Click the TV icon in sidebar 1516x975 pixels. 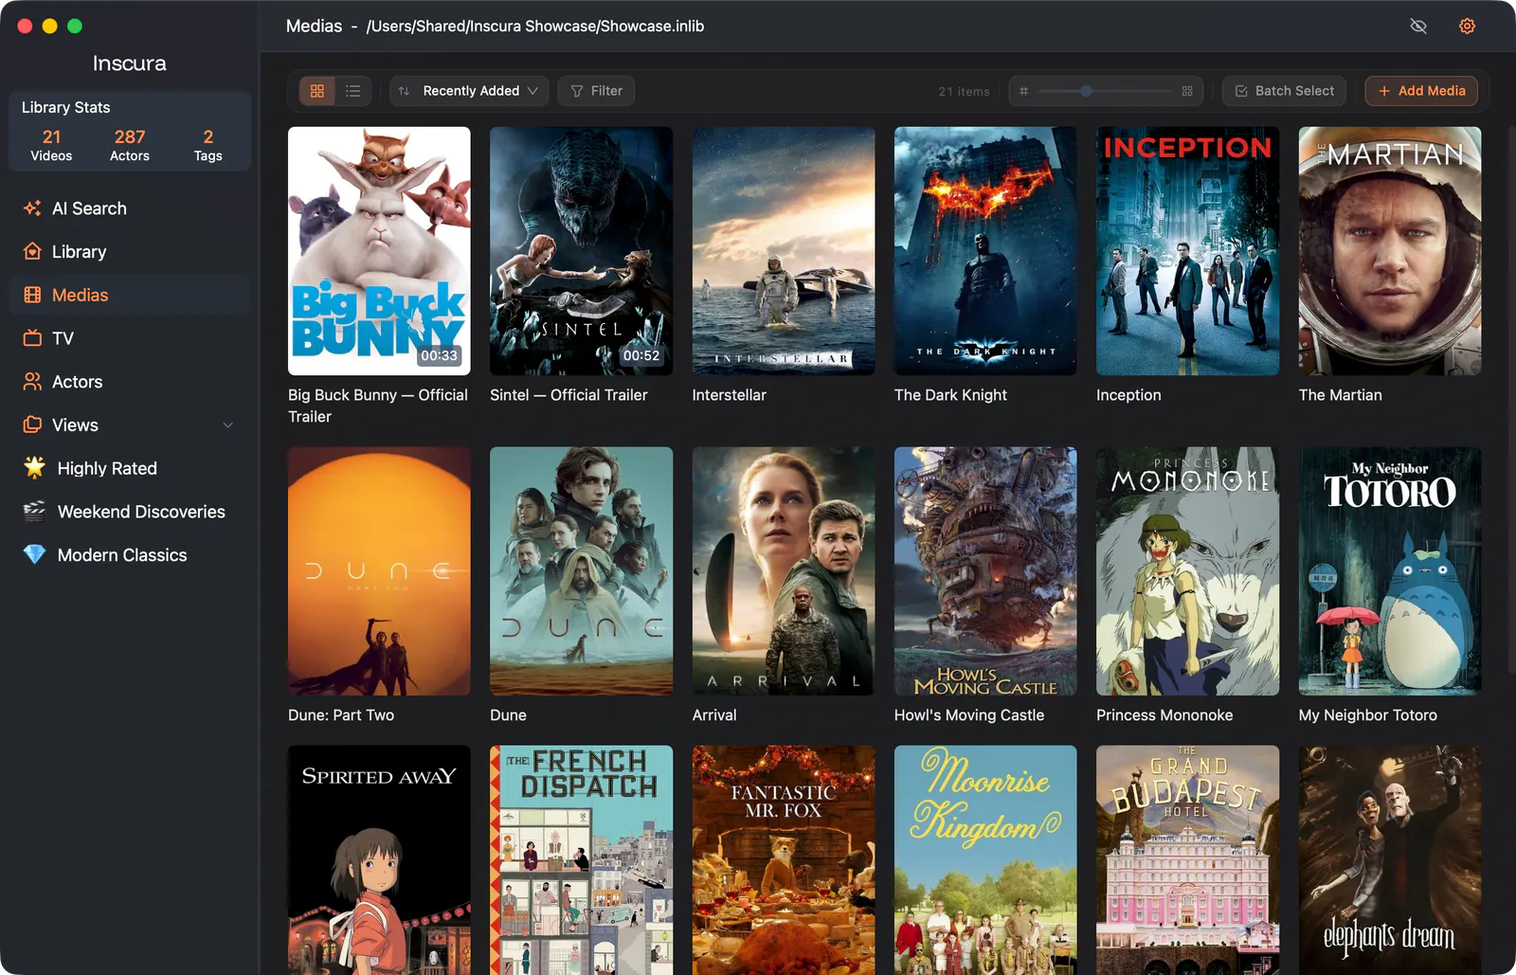[32, 337]
